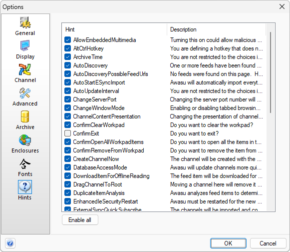The image size is (290, 252).
Task: Open the General options page icon
Action: [25, 22]
